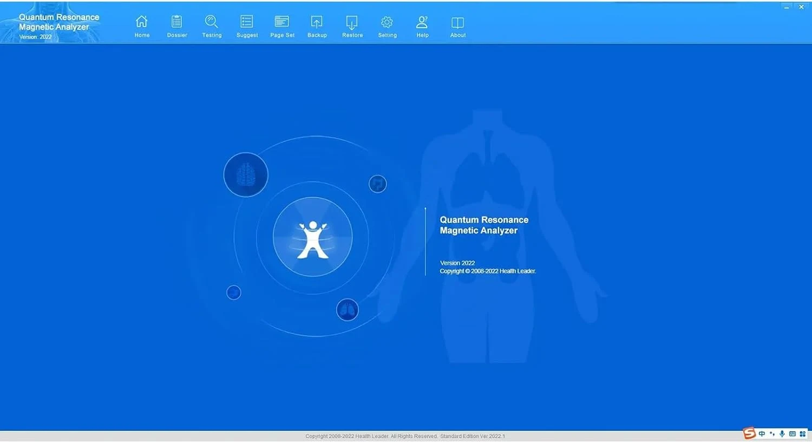812x443 pixels.
Task: Minimize the analyzer window
Action: pos(786,7)
